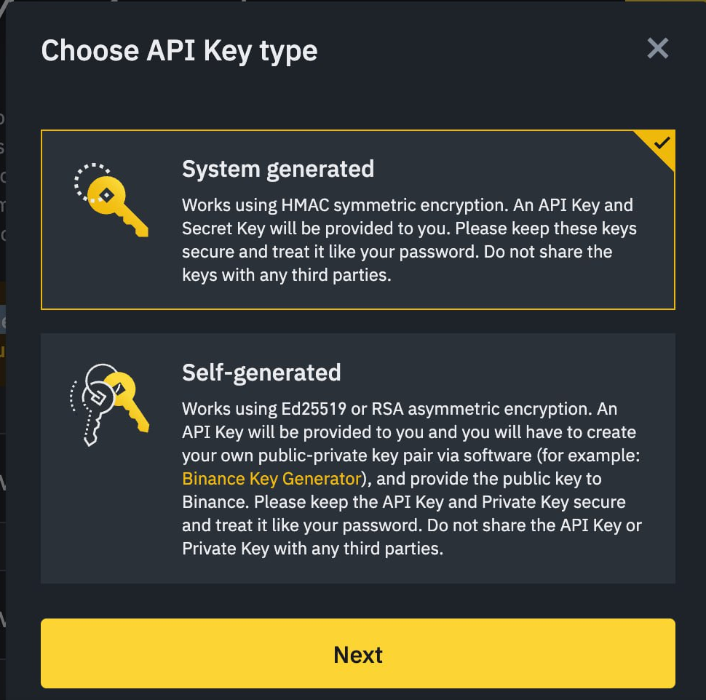Click the HMAC symmetric encryption description text
Screen dimensions: 706x700
click(409, 240)
